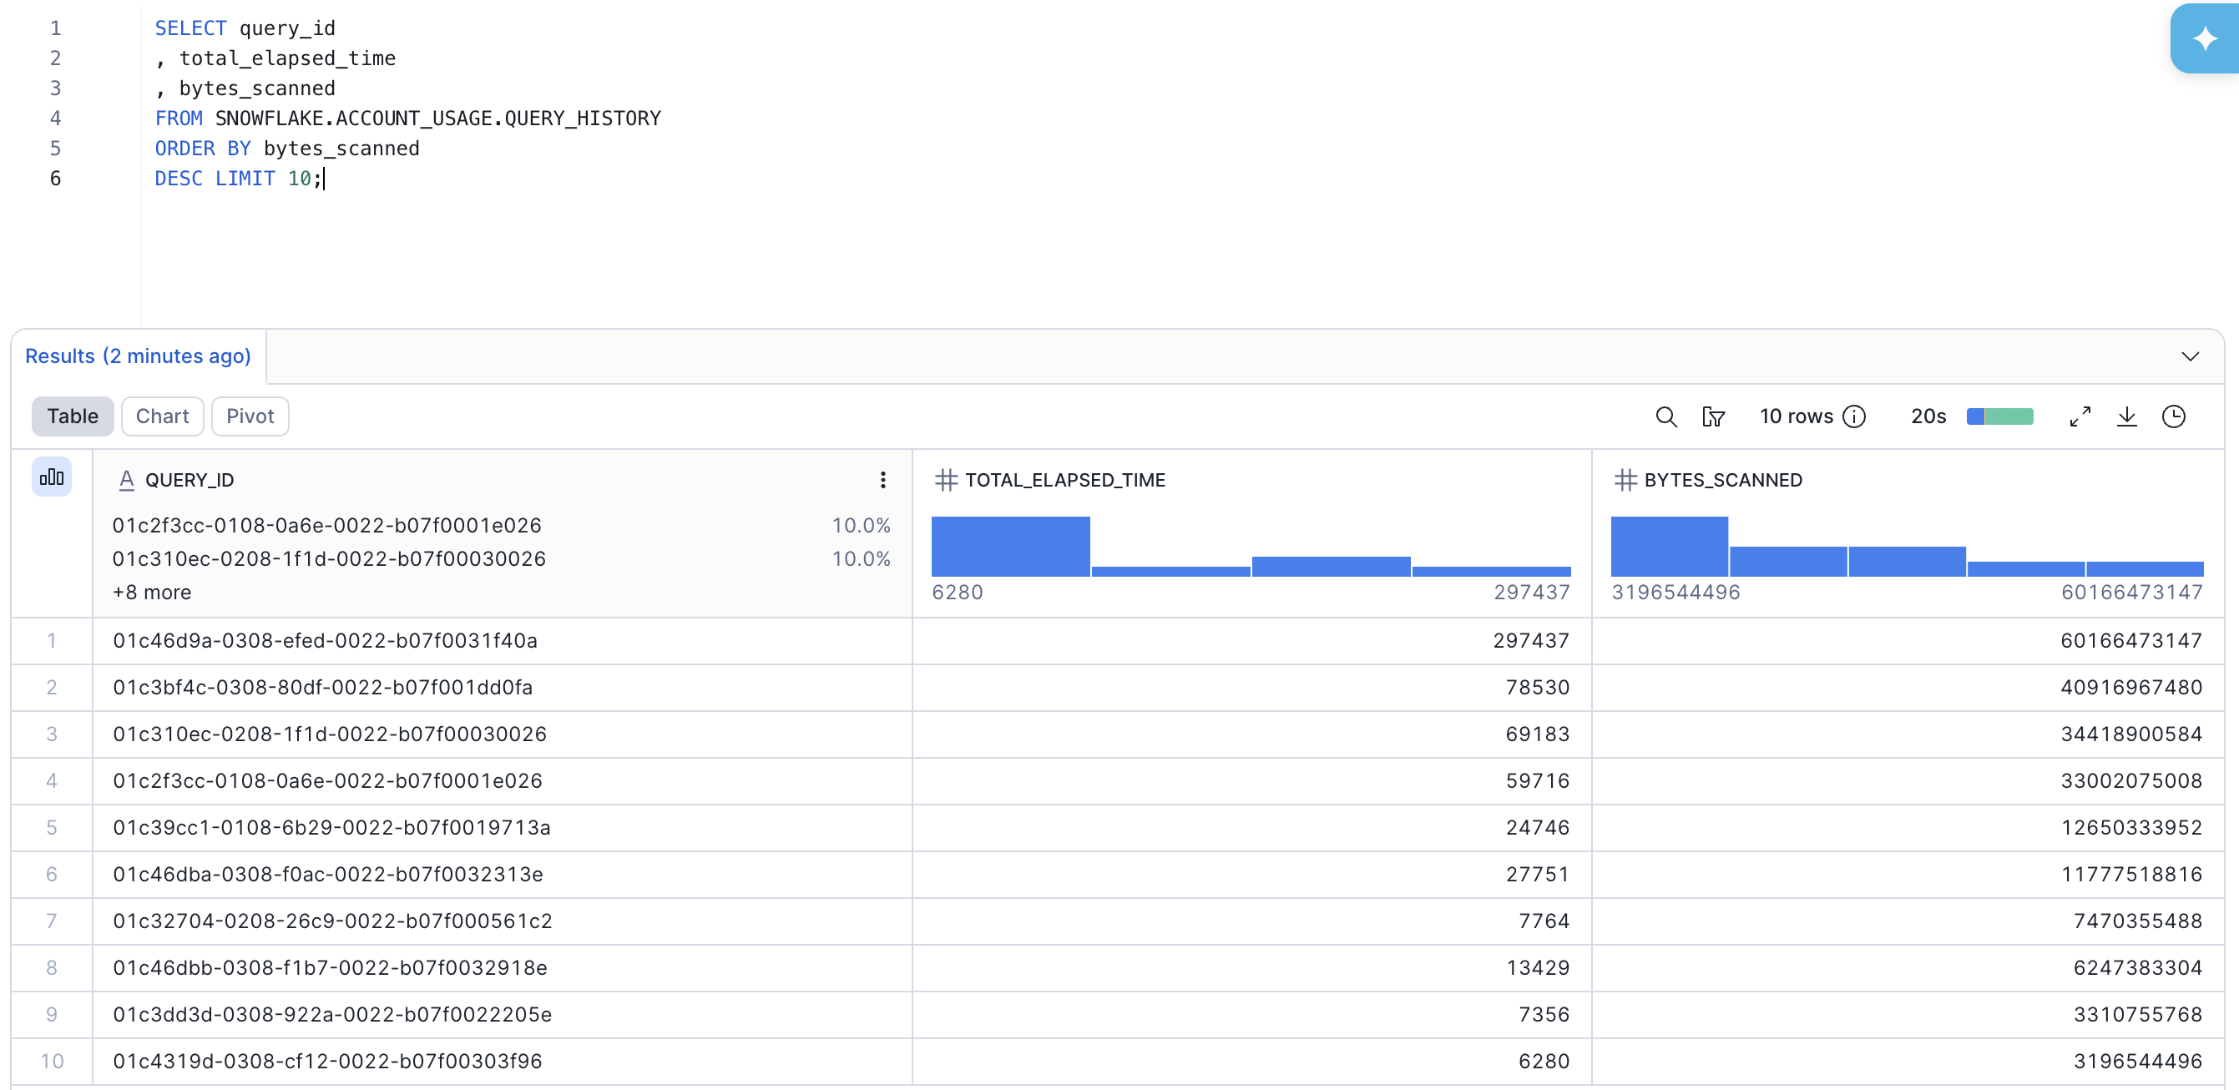Collapse the results panel chevron
This screenshot has width=2239, height=1090.
[2190, 356]
